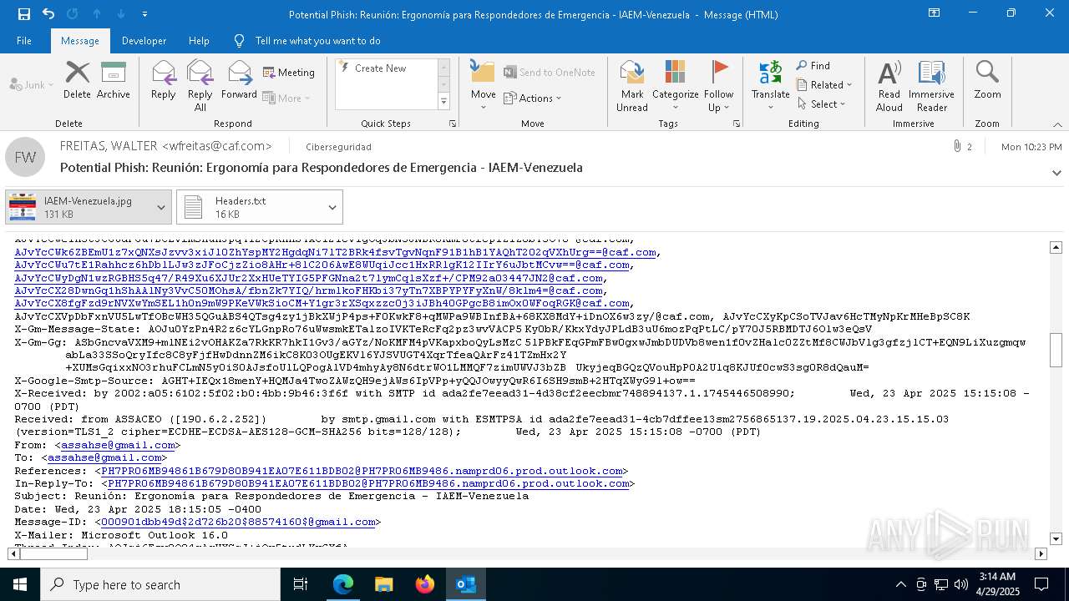Open the Move folder button
This screenshot has width=1069, height=601.
pos(483,86)
